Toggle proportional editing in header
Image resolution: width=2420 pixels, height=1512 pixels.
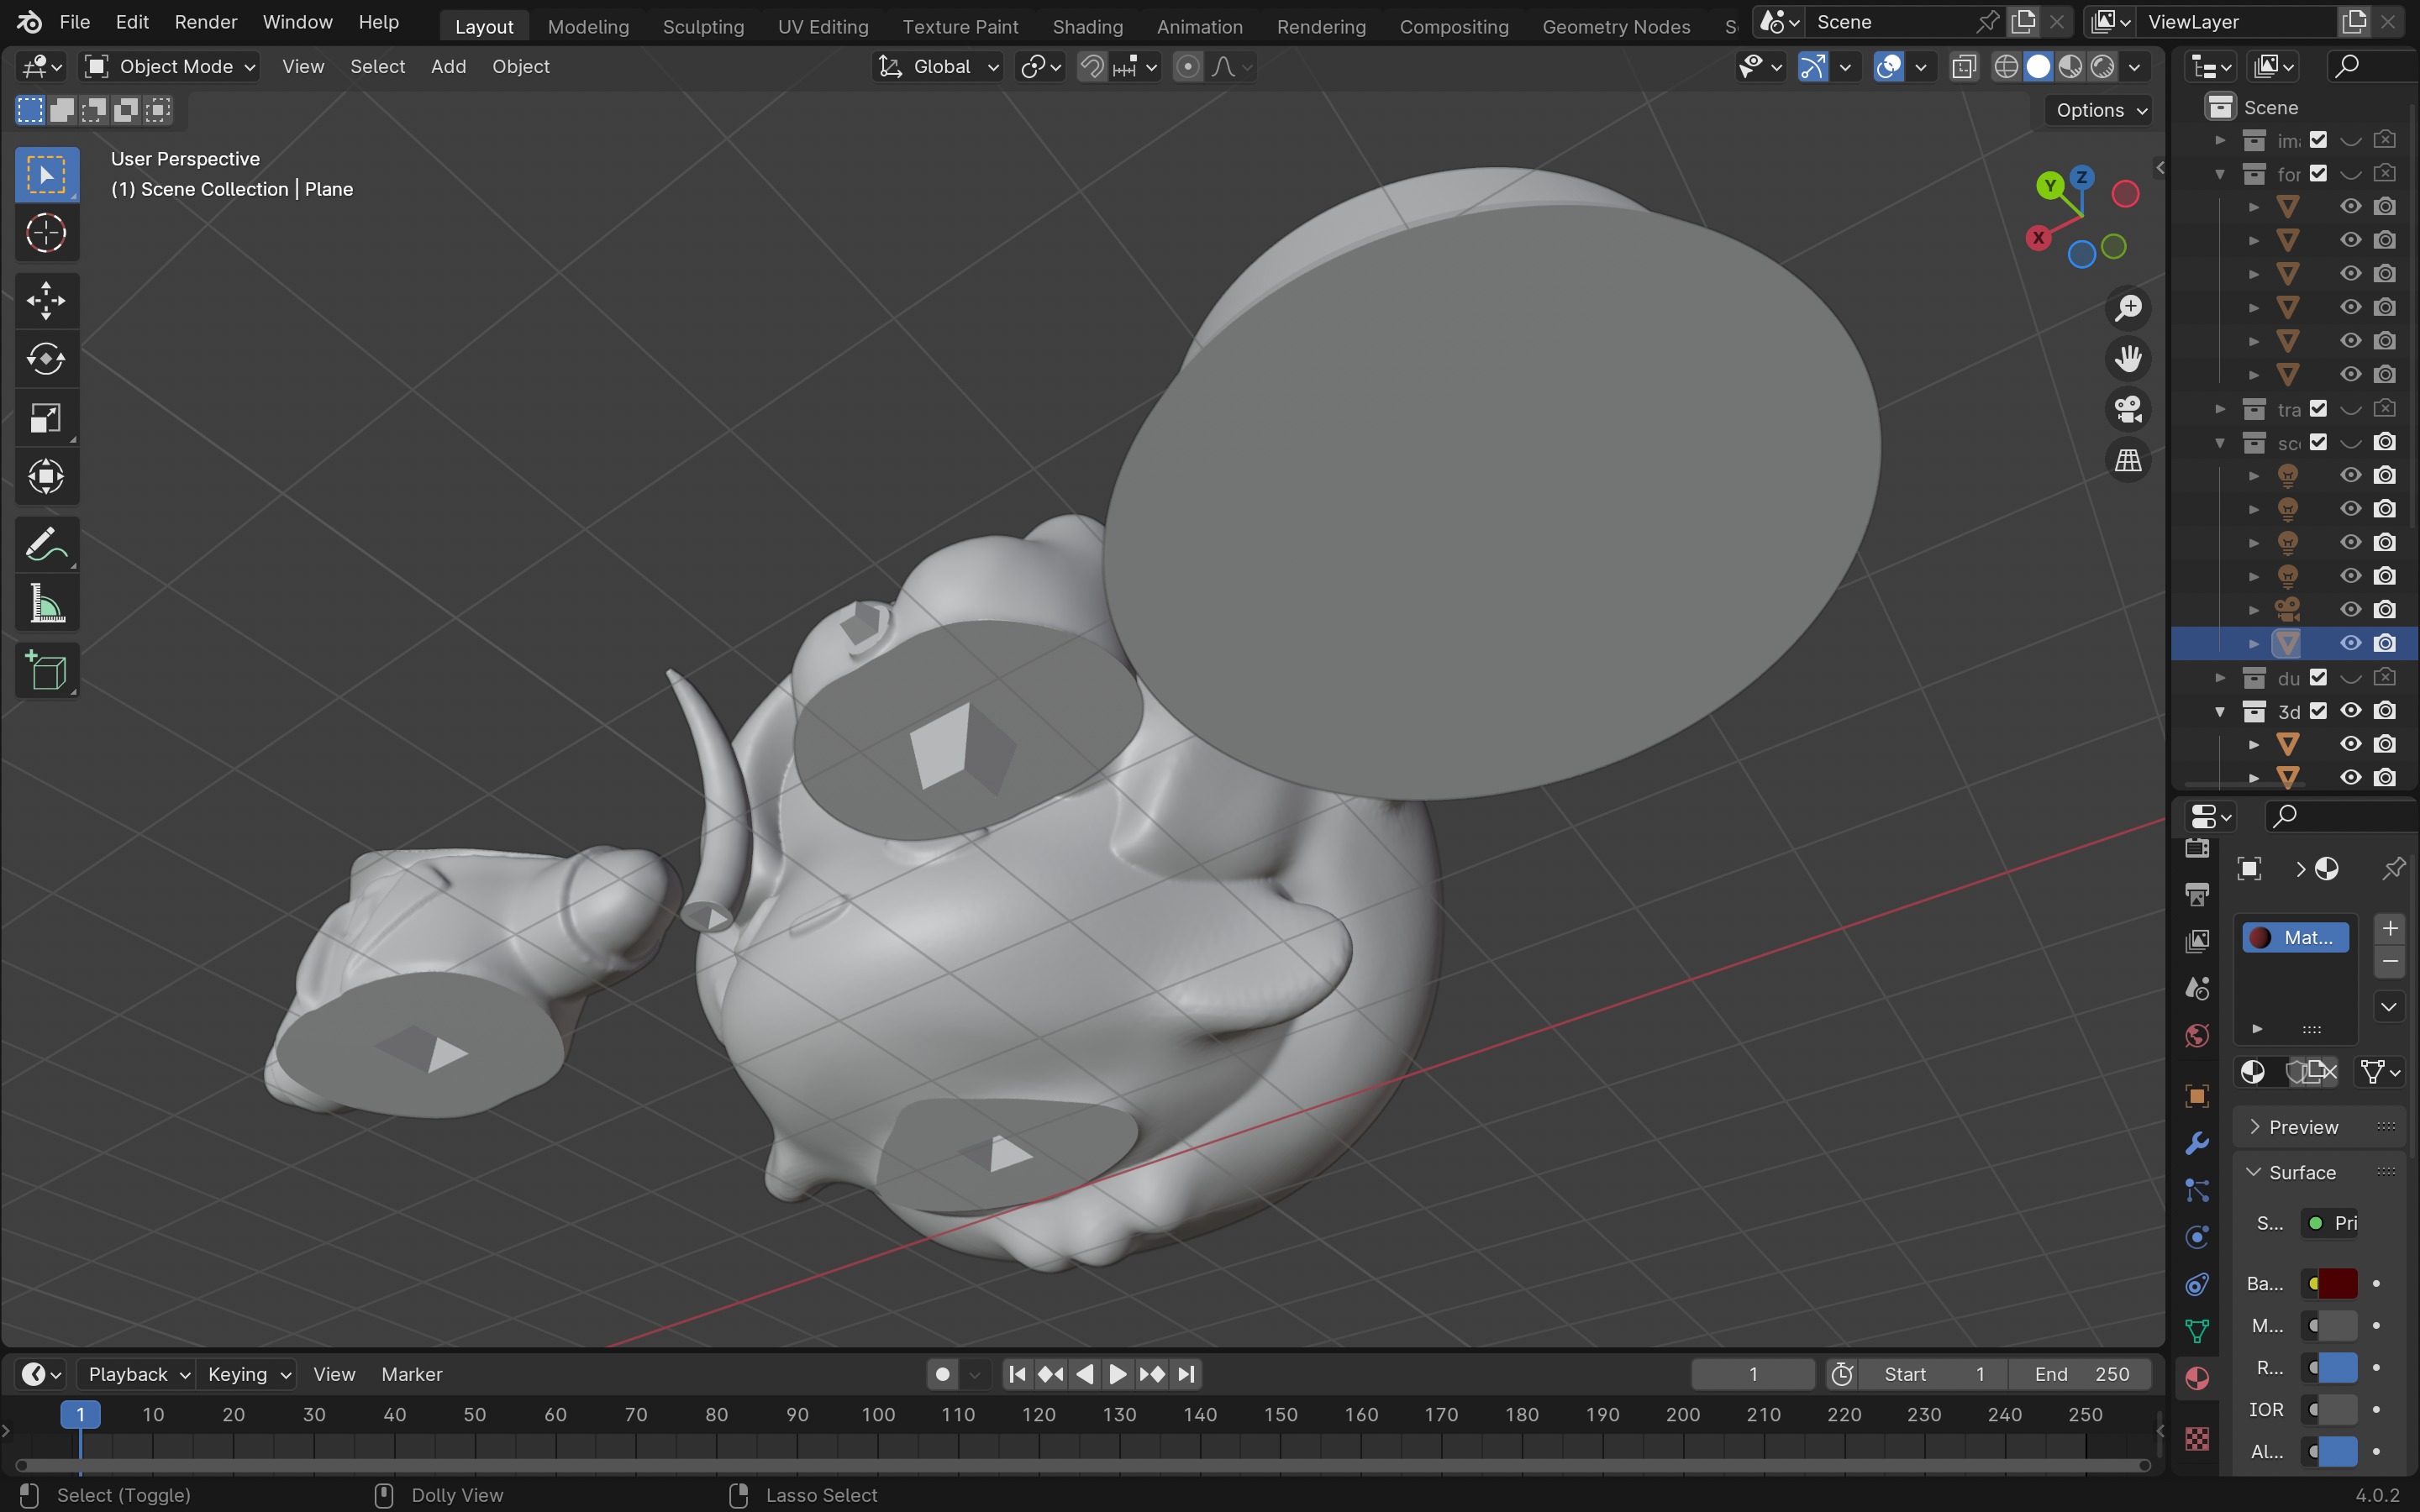1187,67
